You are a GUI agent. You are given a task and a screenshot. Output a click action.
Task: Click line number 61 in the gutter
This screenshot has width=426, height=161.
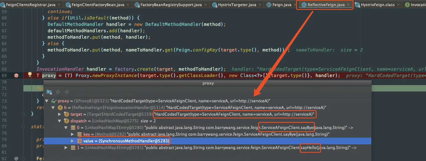(4, 24)
